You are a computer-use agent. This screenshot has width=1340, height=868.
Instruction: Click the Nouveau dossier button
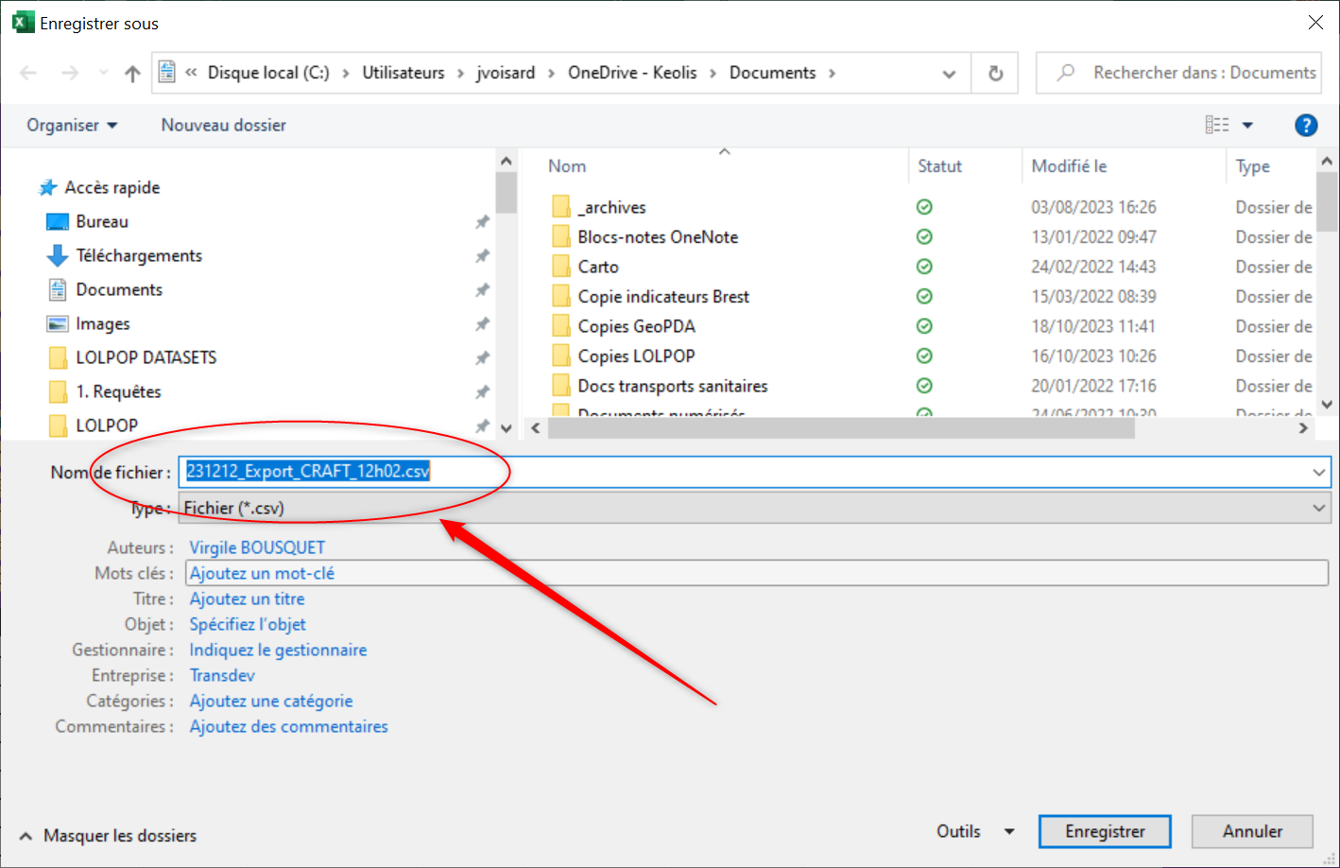[224, 125]
